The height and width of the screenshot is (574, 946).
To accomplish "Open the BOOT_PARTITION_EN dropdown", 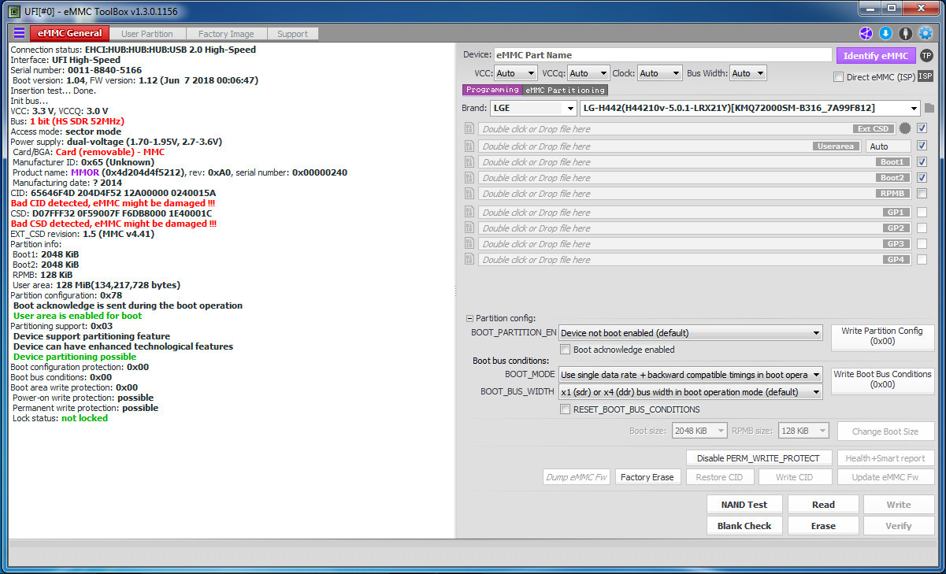I will pos(690,333).
